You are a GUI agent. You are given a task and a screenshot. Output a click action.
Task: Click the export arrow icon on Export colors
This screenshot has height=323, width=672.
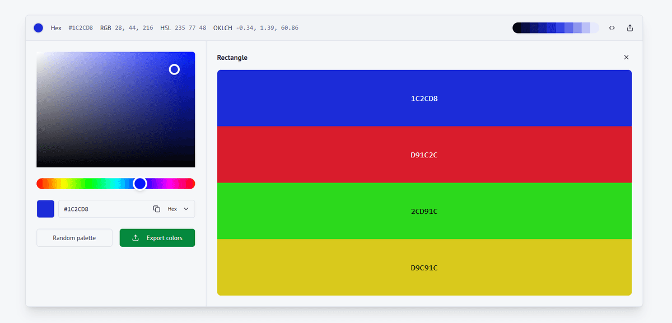[x=135, y=237]
